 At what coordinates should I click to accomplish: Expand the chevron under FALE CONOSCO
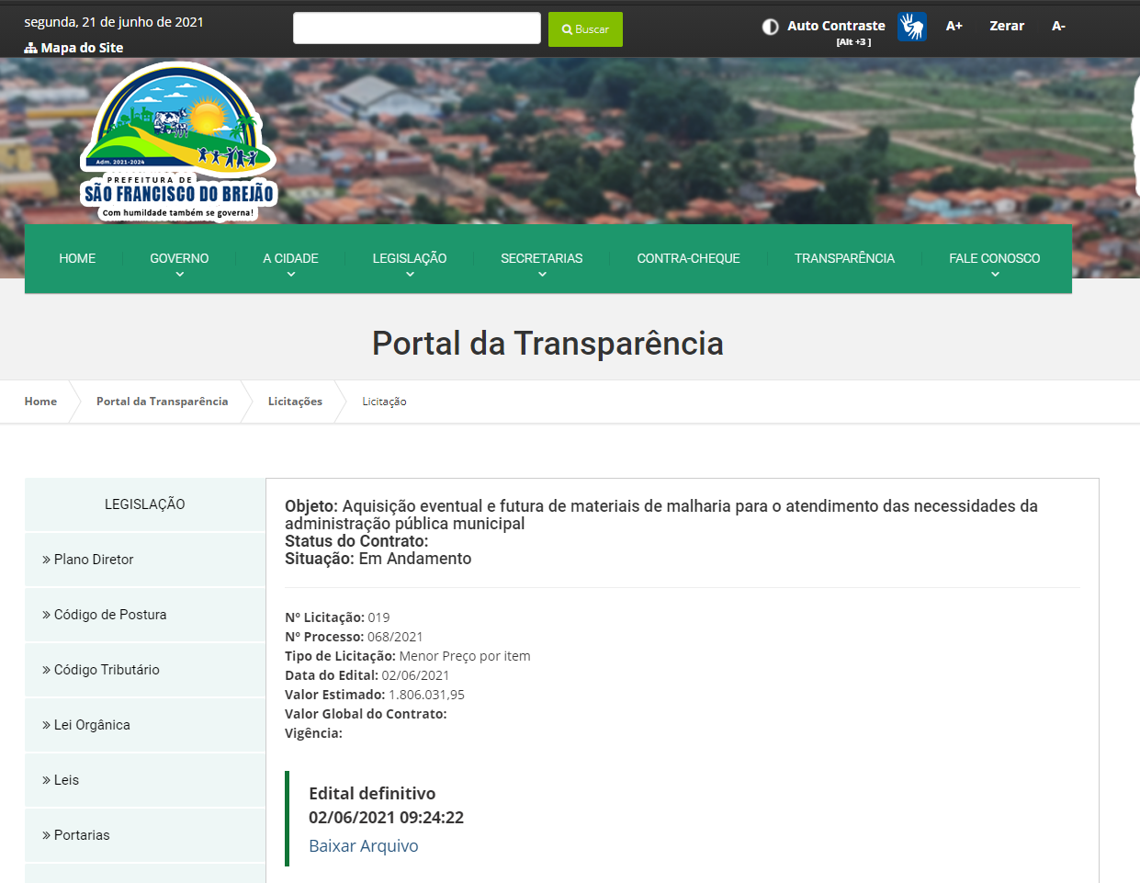[x=995, y=274]
